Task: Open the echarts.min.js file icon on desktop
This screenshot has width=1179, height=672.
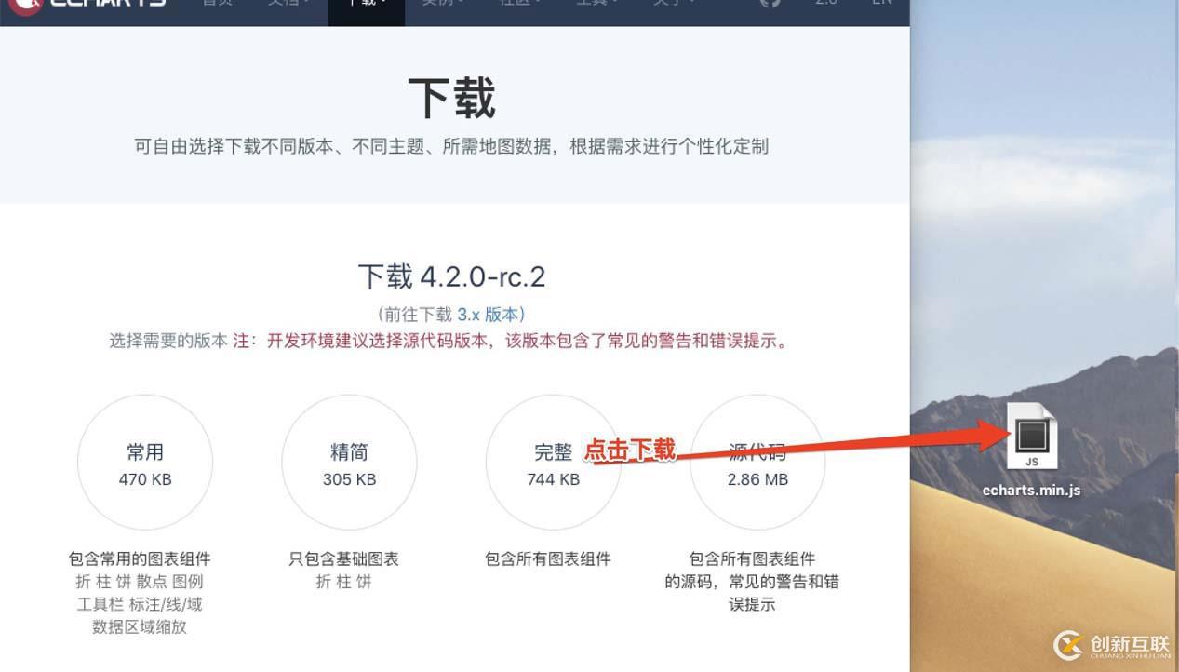Action: 1032,437
